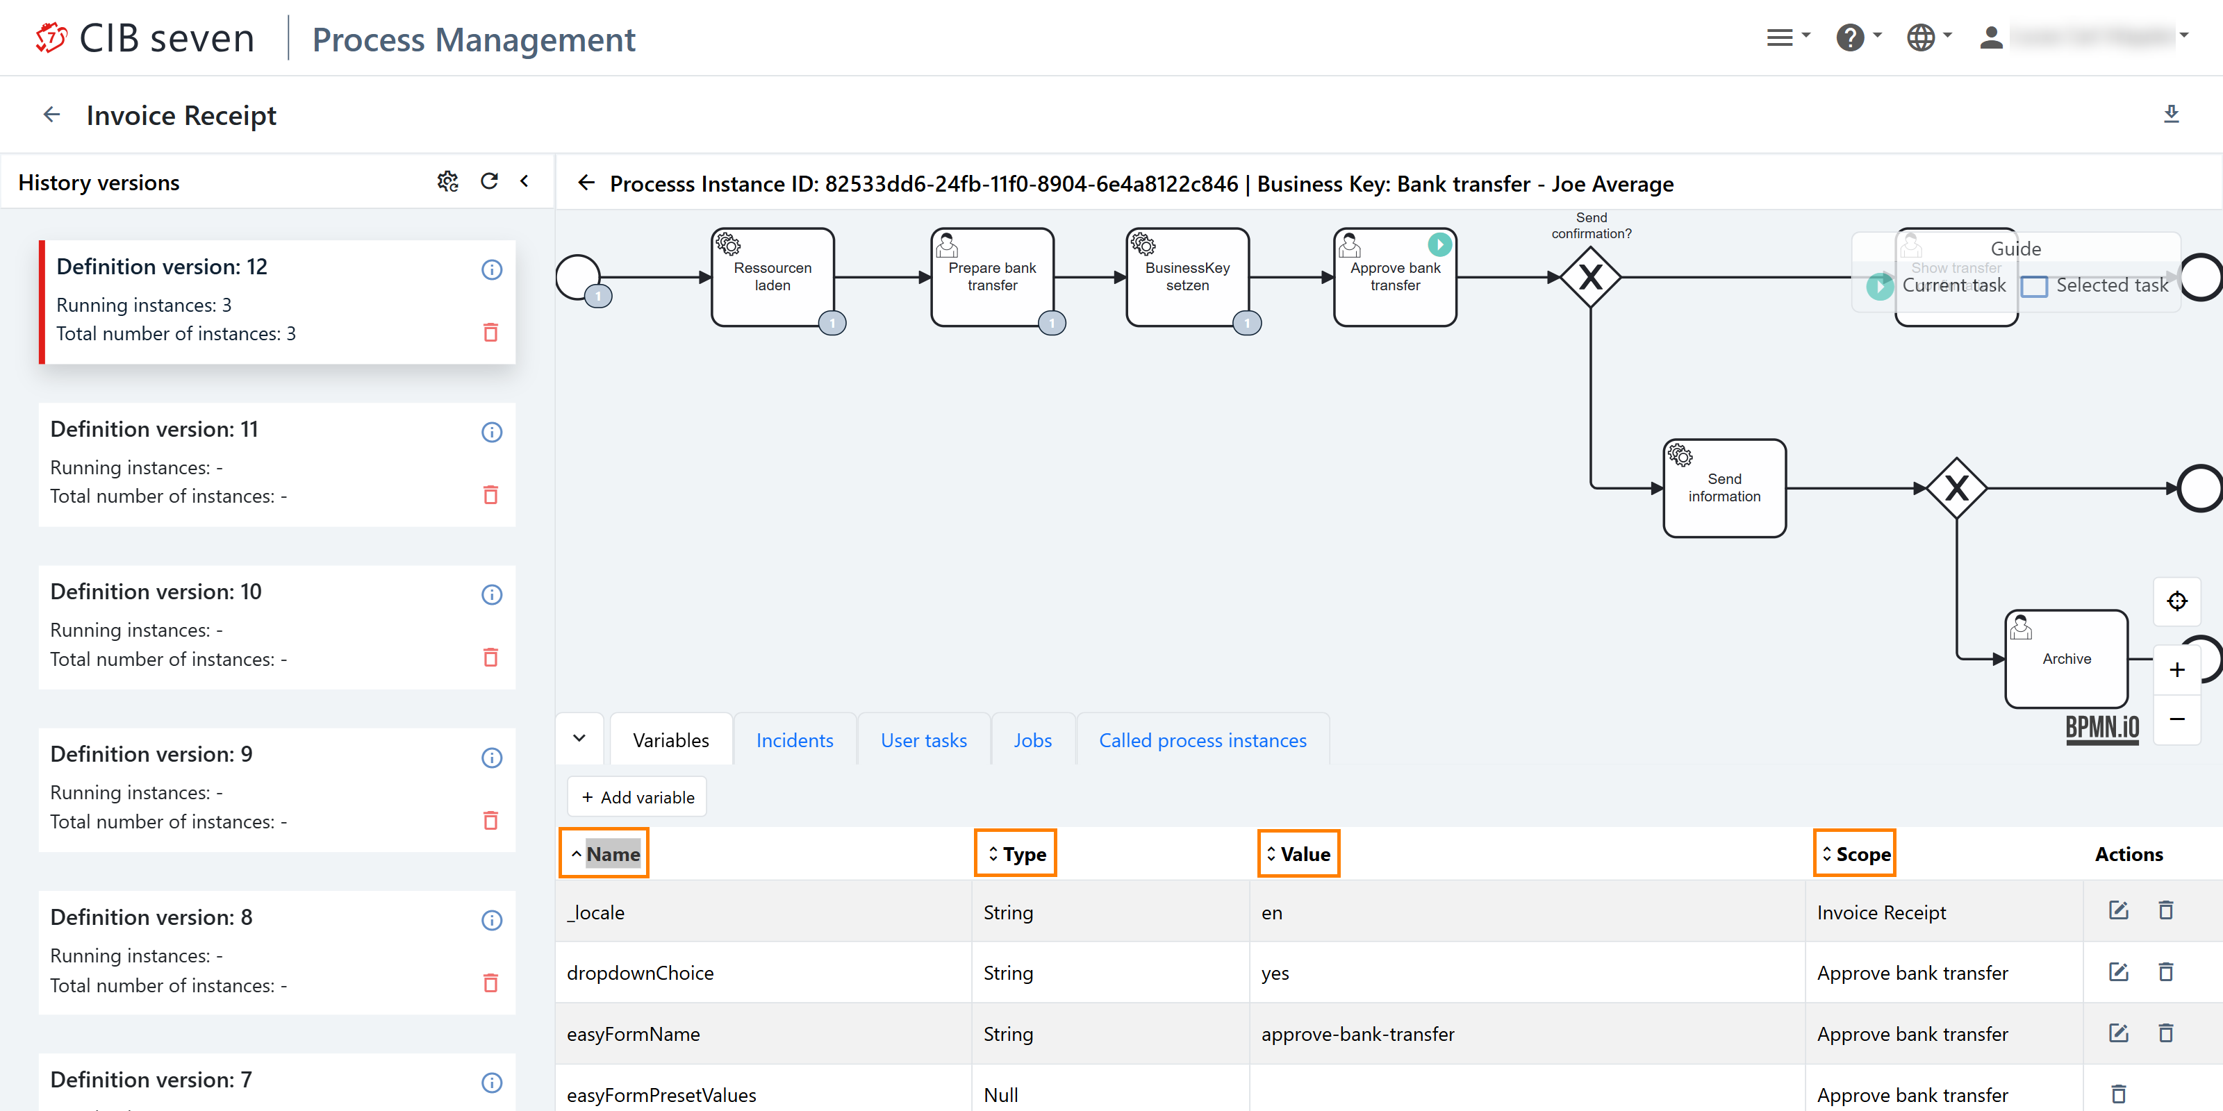Show info for Definition version 11

pos(492,432)
